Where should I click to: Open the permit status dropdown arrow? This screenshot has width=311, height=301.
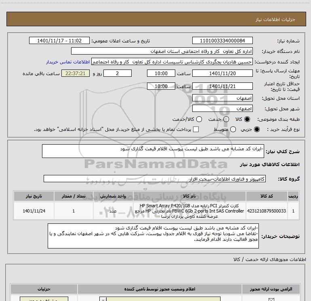point(103,299)
